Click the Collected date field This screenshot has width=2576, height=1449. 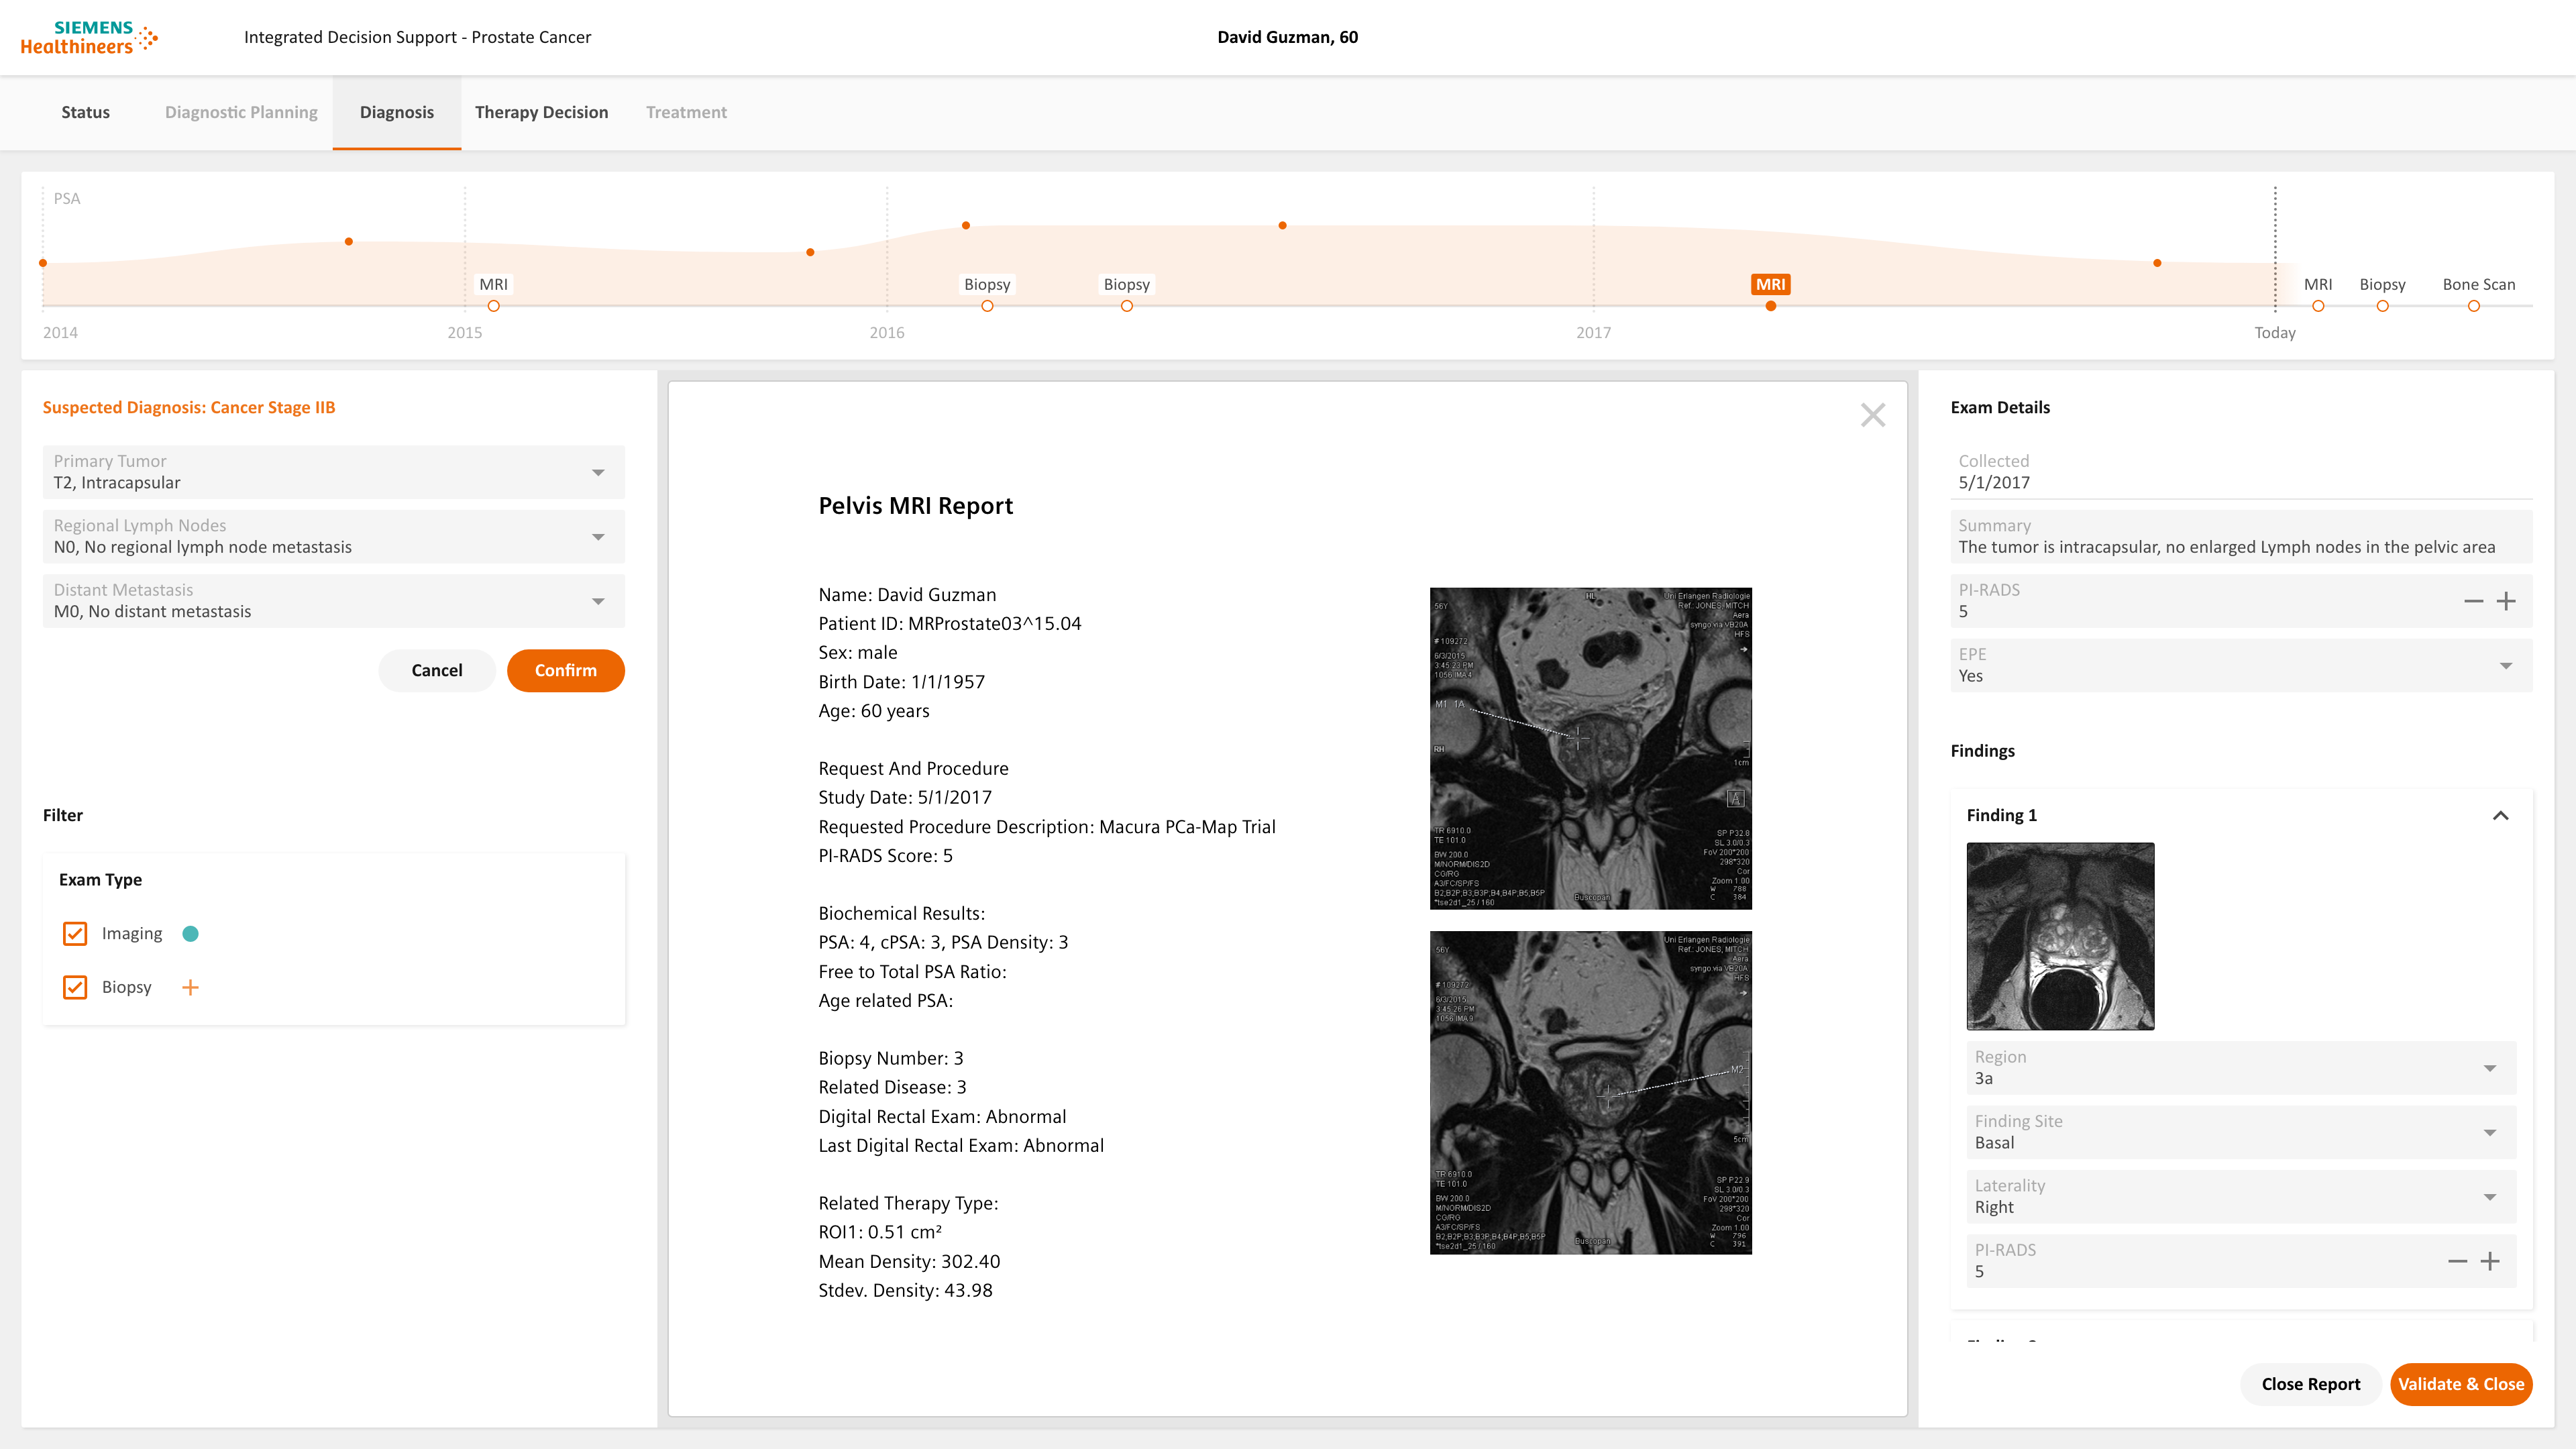coord(2241,472)
